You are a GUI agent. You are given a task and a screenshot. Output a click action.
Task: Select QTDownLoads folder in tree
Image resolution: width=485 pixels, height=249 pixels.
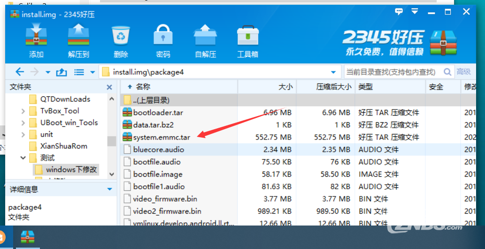click(x=65, y=99)
